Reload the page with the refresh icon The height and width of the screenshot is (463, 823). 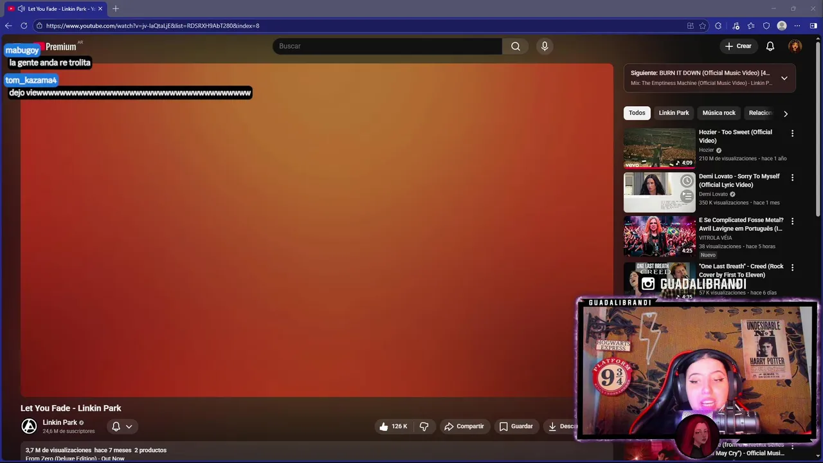click(24, 26)
